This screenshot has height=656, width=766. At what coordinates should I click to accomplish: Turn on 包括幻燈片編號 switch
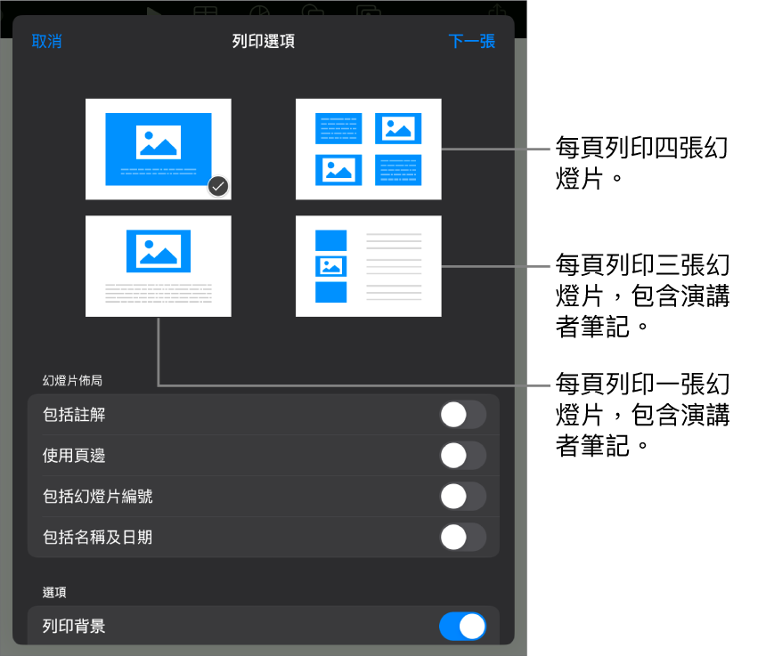point(462,497)
